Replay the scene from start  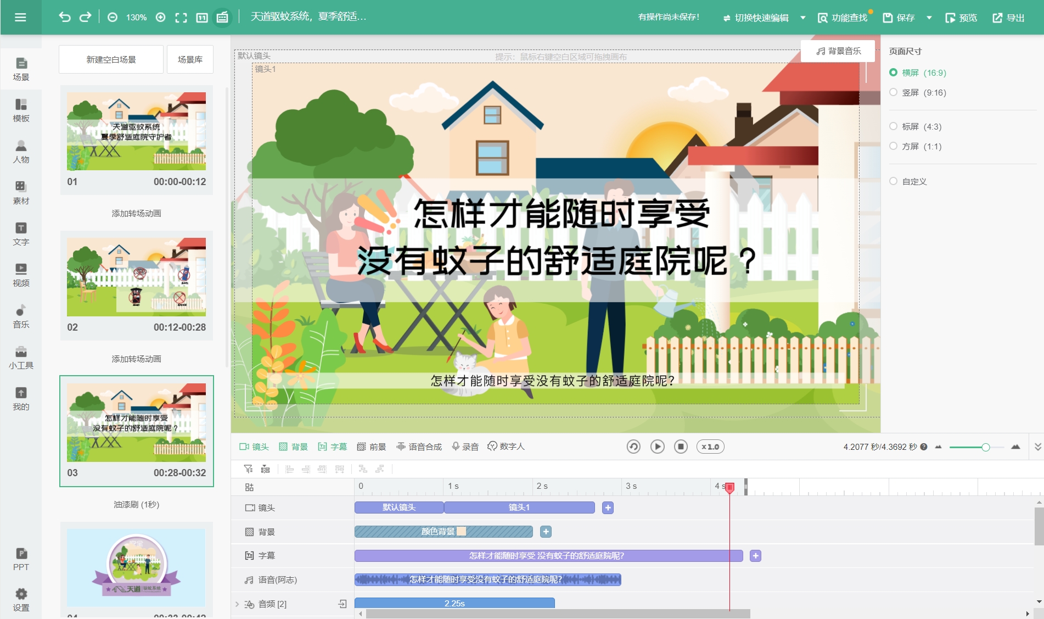point(633,447)
